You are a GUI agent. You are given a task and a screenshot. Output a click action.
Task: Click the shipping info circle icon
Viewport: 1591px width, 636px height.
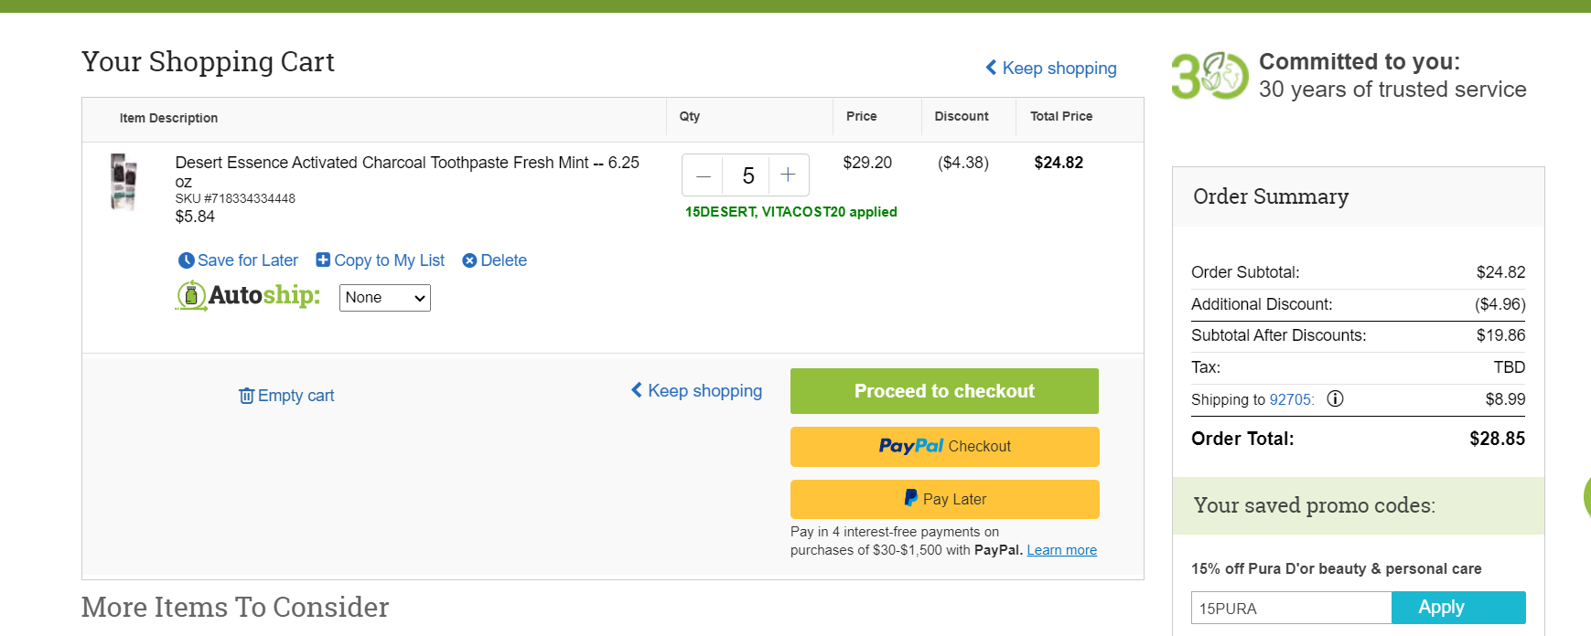[1335, 398]
